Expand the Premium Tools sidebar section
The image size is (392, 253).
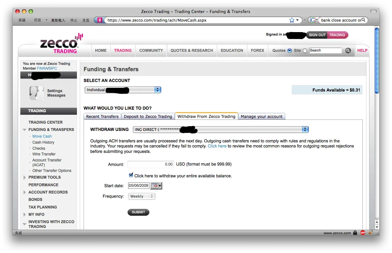coord(24,177)
